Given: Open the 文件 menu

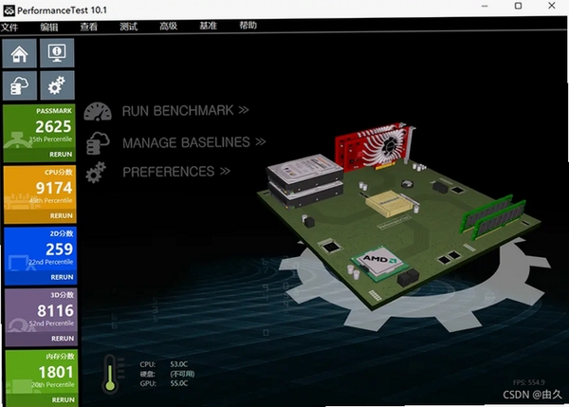Looking at the screenshot, I should coord(9,28).
